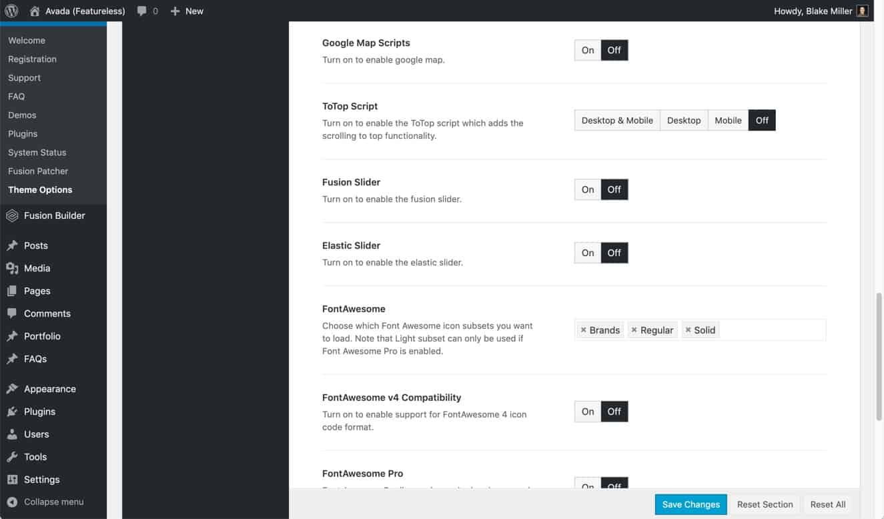
Task: Click the Comments icon in sidebar
Action: pyautogui.click(x=12, y=314)
